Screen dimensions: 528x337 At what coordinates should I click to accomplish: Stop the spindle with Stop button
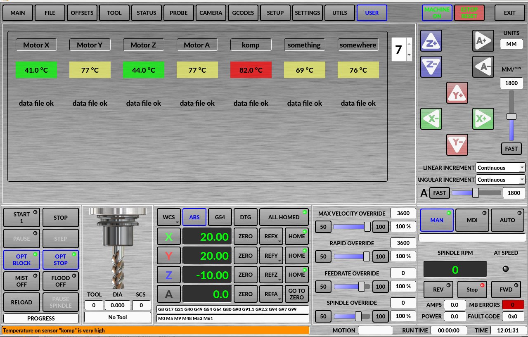click(x=472, y=290)
